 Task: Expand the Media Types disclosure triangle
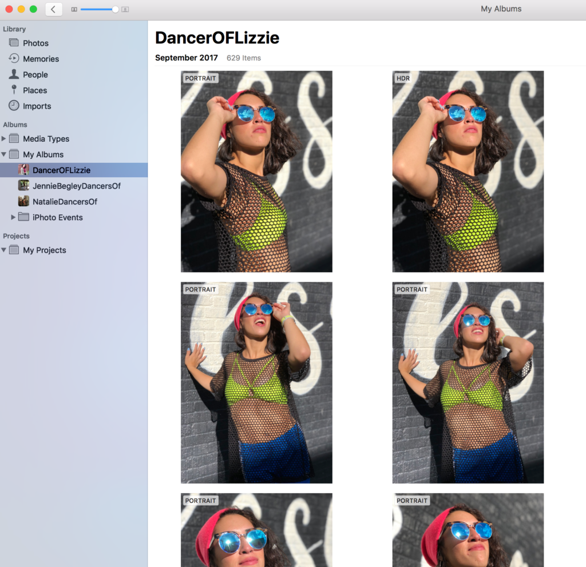[4, 138]
